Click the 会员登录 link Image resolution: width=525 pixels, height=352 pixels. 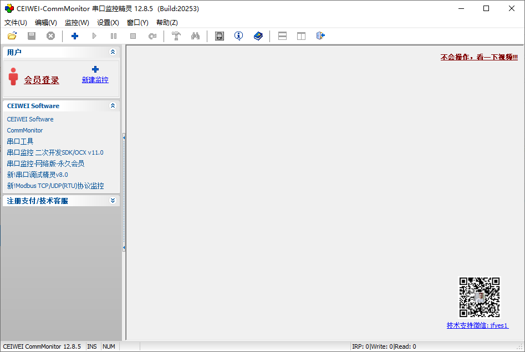42,80
